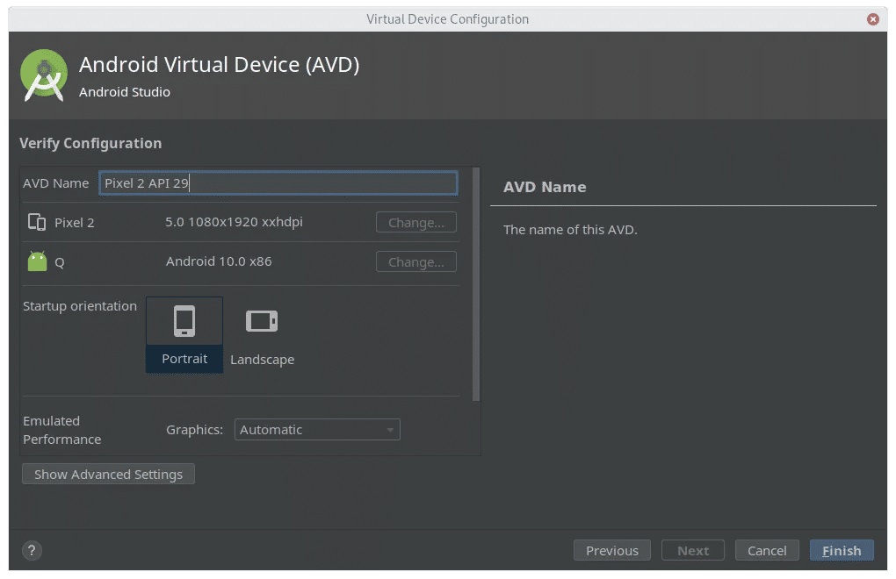Image resolution: width=896 pixels, height=579 pixels.
Task: Click Show Advanced Settings button
Action: tap(109, 474)
